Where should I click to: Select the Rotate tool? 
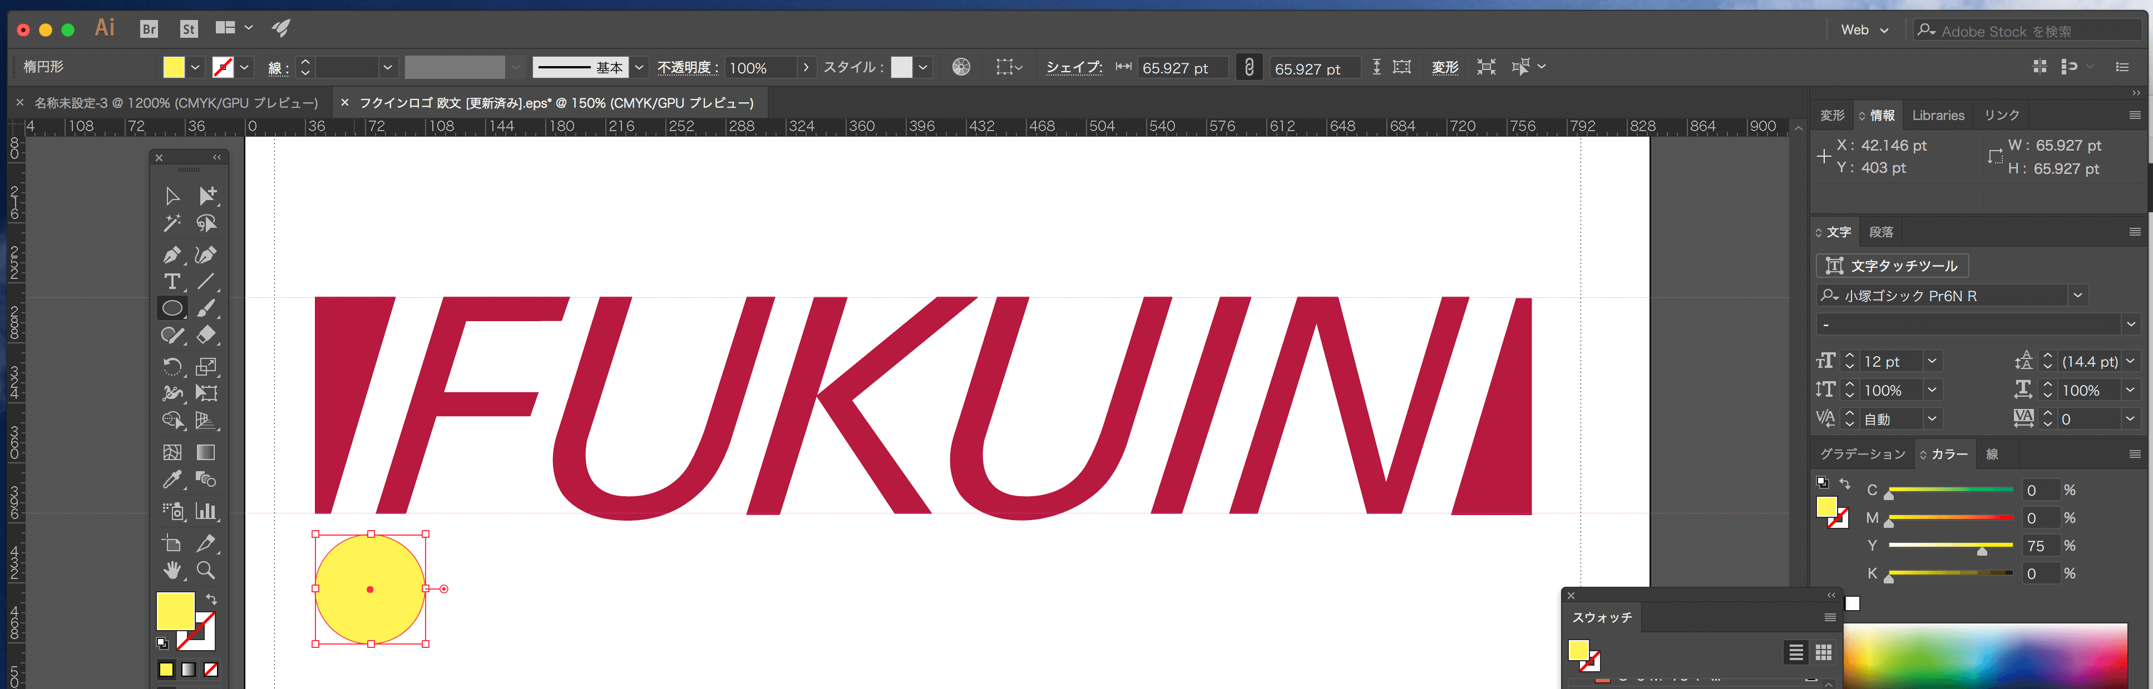(172, 367)
